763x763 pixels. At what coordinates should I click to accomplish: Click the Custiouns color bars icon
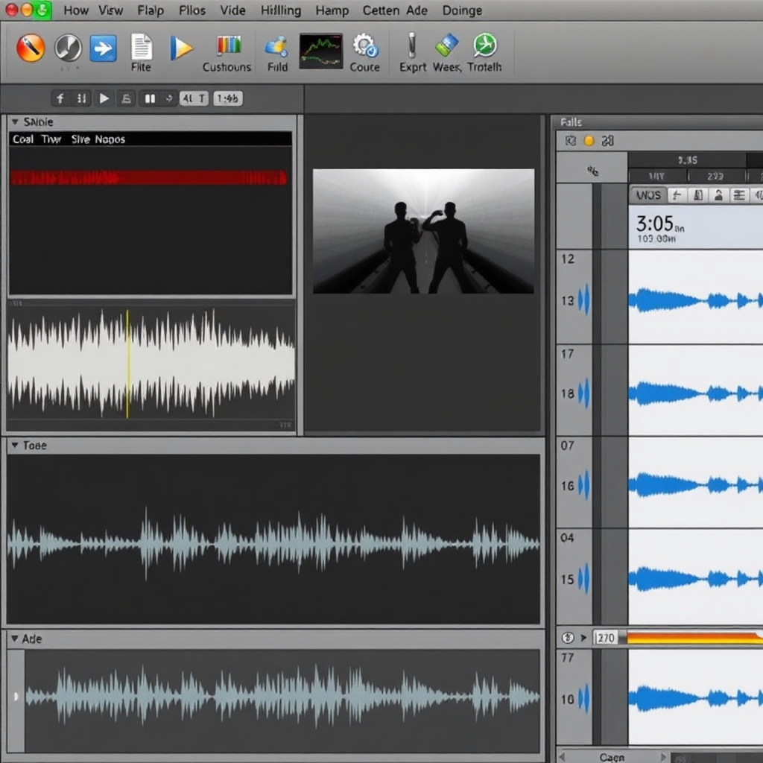[228, 47]
